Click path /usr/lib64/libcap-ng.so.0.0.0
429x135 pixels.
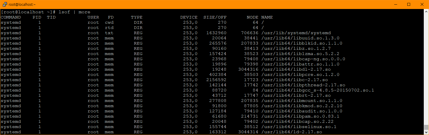point(303,59)
